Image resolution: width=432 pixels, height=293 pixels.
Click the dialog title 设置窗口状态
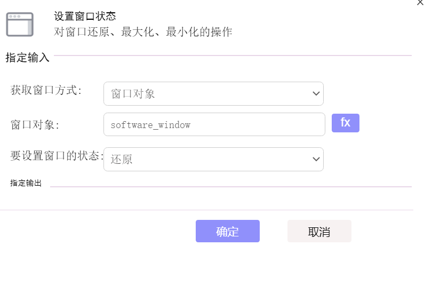tap(85, 16)
